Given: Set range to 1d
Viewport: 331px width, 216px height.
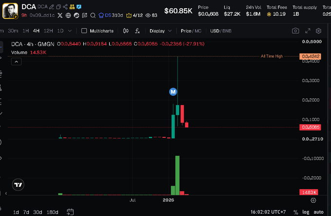Looking at the screenshot, I should [x=16, y=212].
